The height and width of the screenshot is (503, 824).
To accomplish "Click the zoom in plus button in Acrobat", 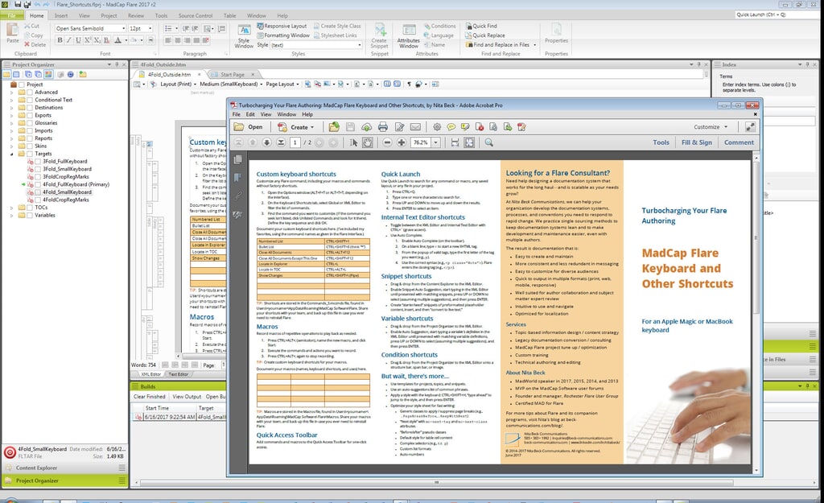I will click(402, 142).
